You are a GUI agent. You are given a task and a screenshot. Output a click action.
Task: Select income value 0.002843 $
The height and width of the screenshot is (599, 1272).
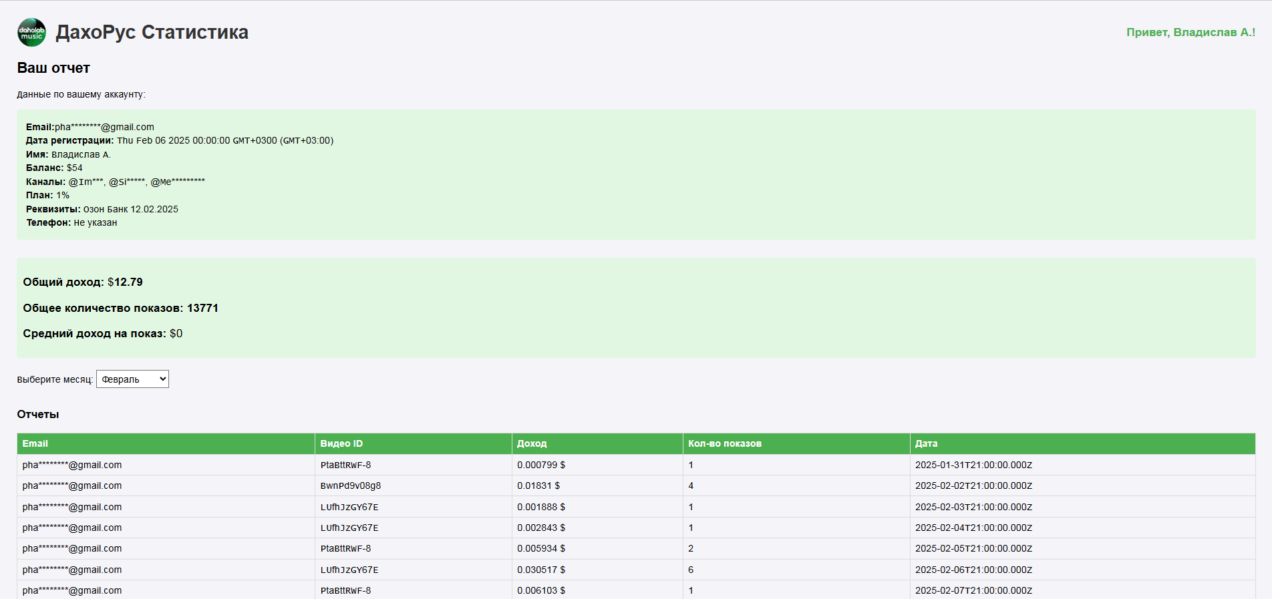coord(541,528)
